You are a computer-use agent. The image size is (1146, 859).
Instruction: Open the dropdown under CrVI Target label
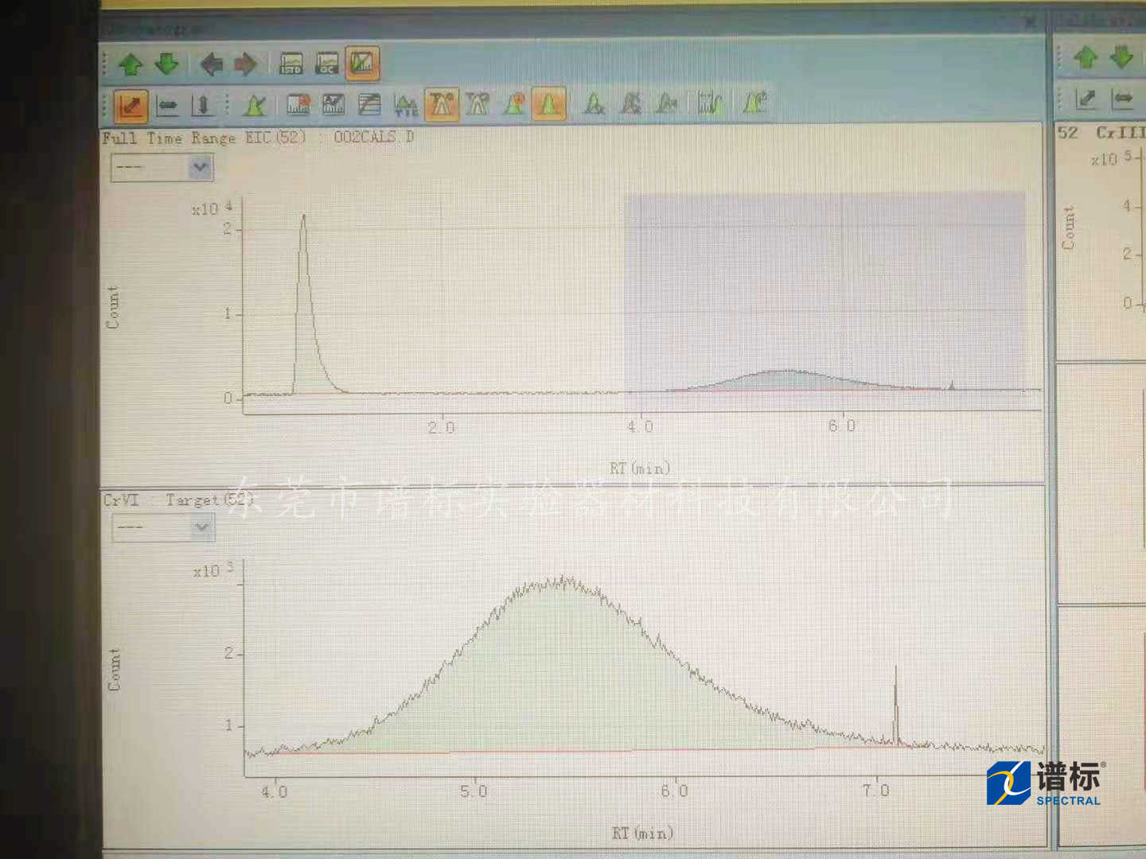(201, 527)
